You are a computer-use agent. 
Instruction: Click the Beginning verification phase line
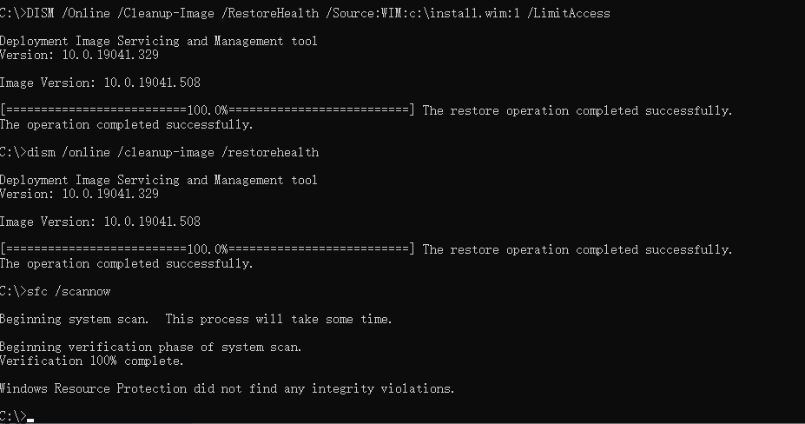pos(150,347)
